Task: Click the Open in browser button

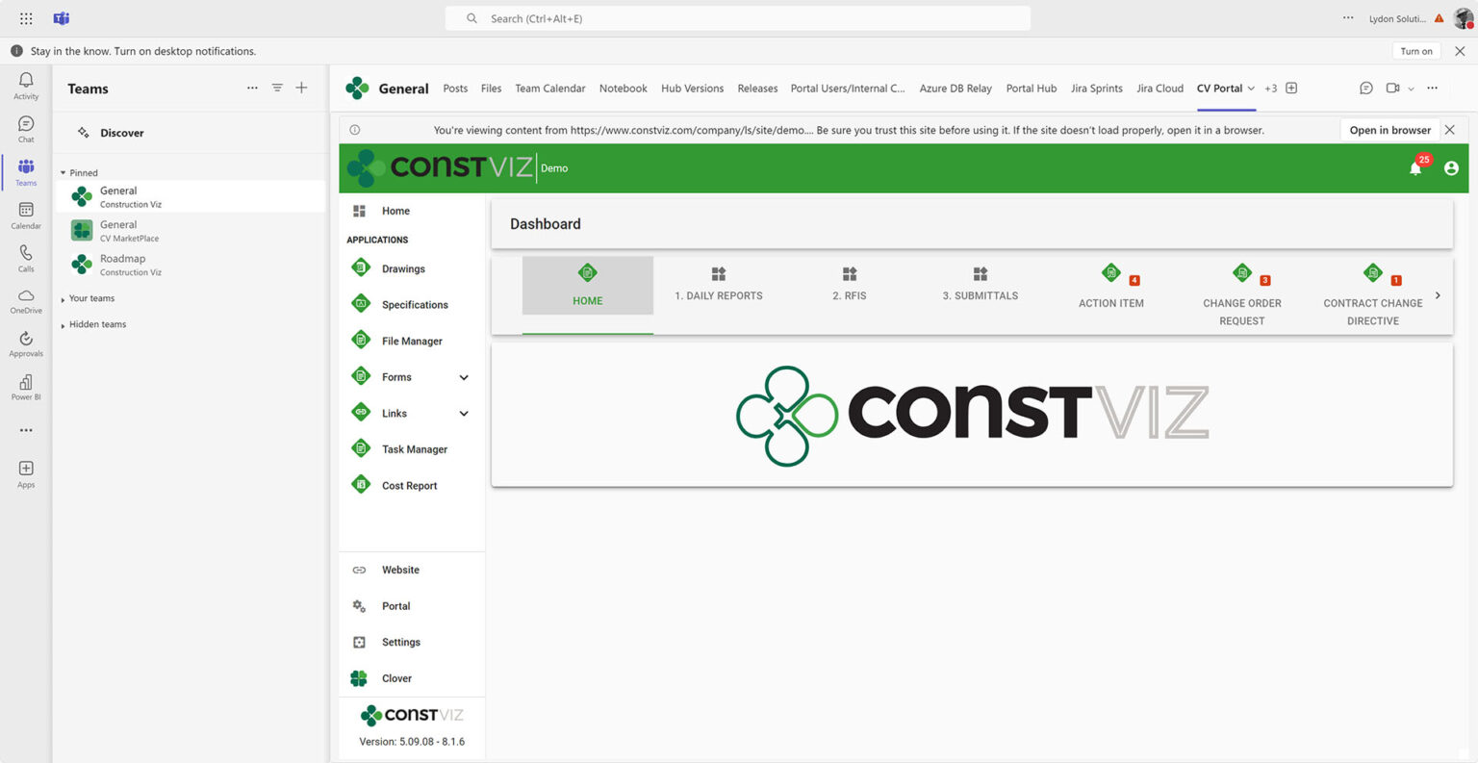Action: (x=1389, y=129)
